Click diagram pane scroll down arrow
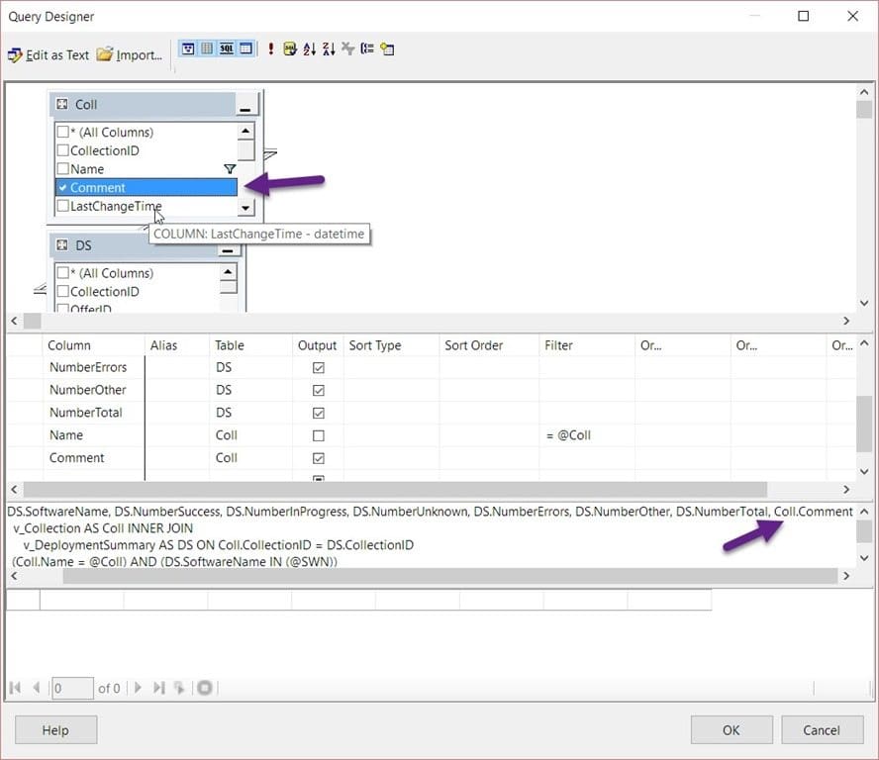 pos(864,303)
